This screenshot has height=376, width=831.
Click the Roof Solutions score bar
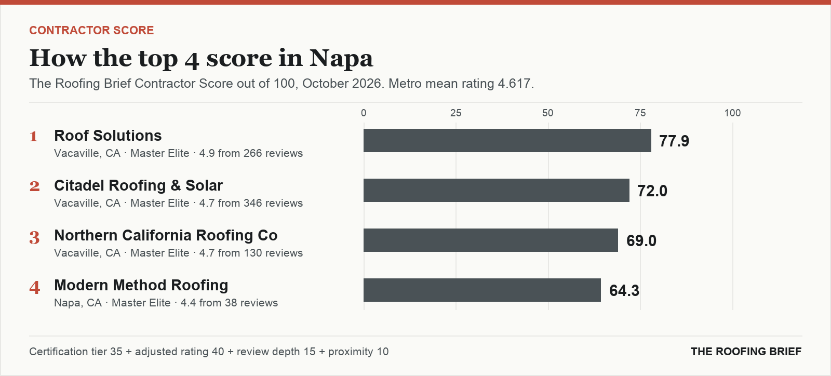[507, 140]
